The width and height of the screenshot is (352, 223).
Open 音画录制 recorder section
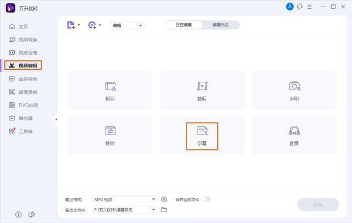coord(23,92)
